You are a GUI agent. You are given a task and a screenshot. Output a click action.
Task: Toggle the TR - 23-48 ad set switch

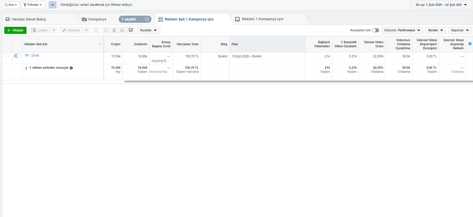[x=17, y=56]
